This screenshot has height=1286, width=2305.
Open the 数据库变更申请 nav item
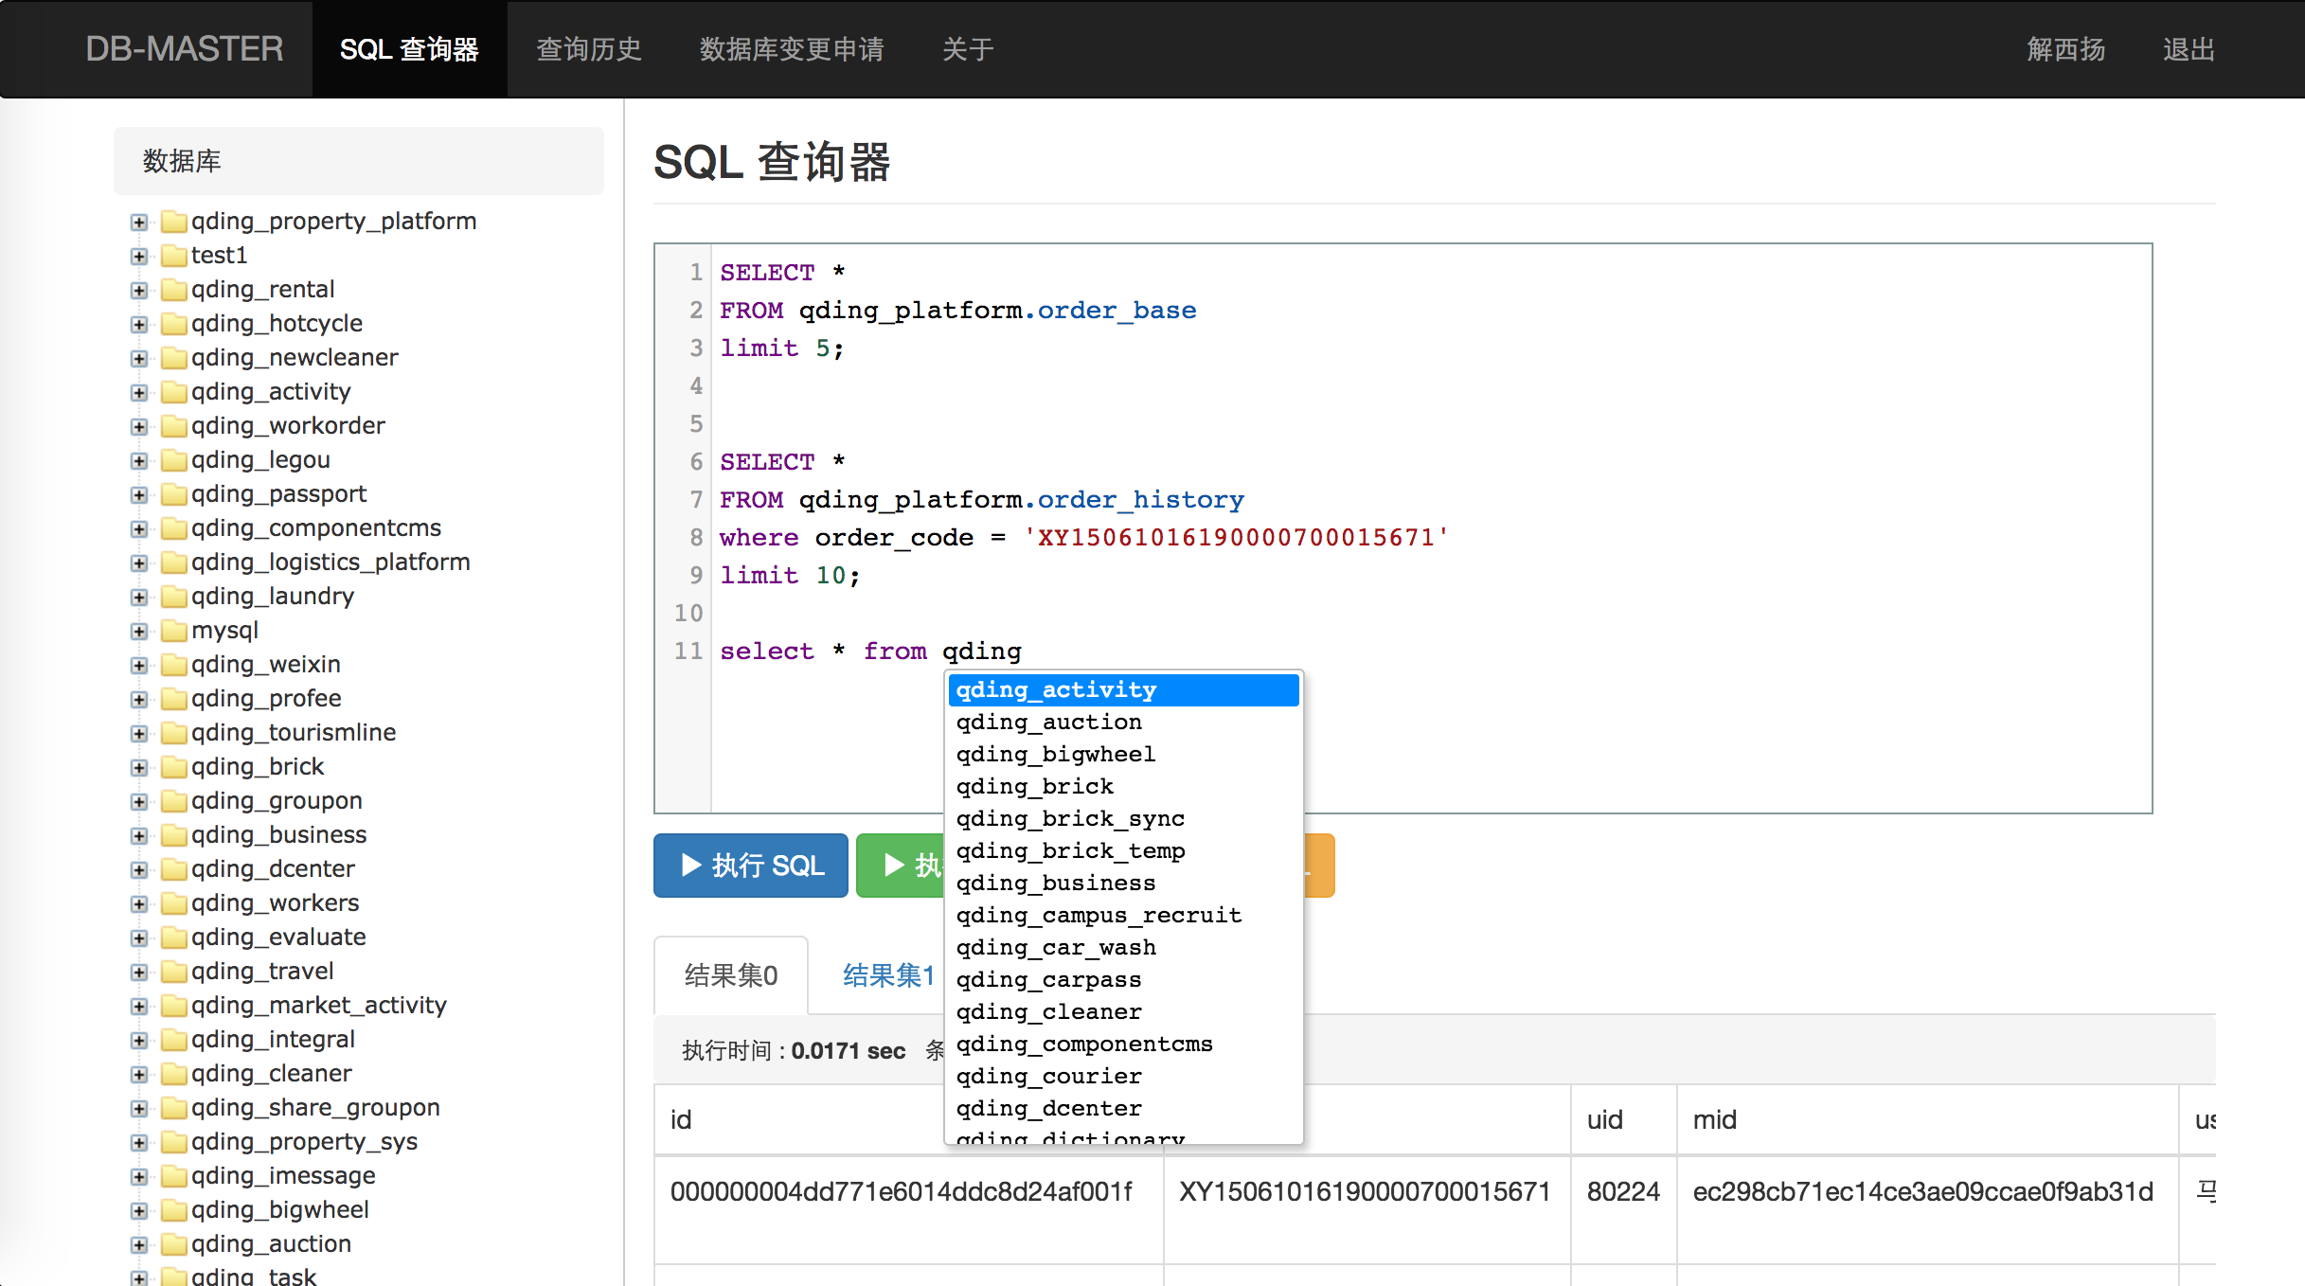tap(792, 49)
